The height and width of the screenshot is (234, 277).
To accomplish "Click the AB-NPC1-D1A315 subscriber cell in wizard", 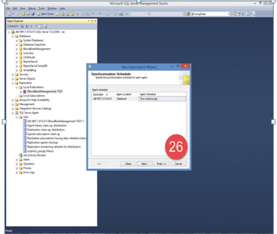I will 102,99.
